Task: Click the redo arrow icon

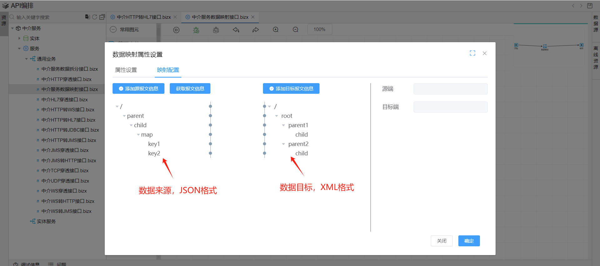Action: [x=256, y=30]
